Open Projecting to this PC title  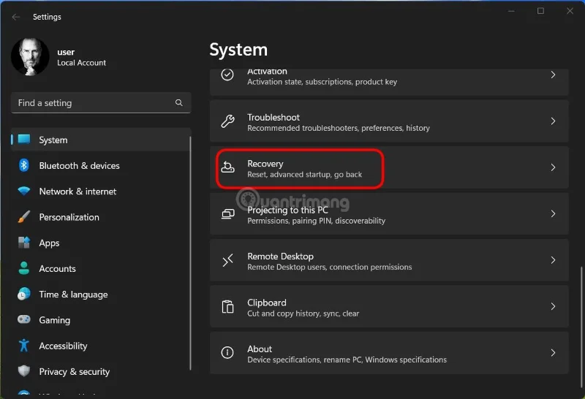[x=287, y=210]
